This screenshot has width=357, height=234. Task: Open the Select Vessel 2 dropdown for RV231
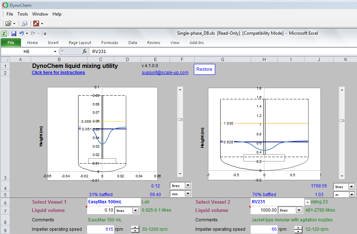[x=307, y=202]
